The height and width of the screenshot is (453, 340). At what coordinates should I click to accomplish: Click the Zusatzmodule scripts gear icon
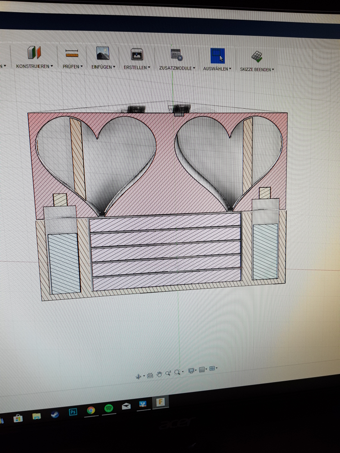(177, 55)
